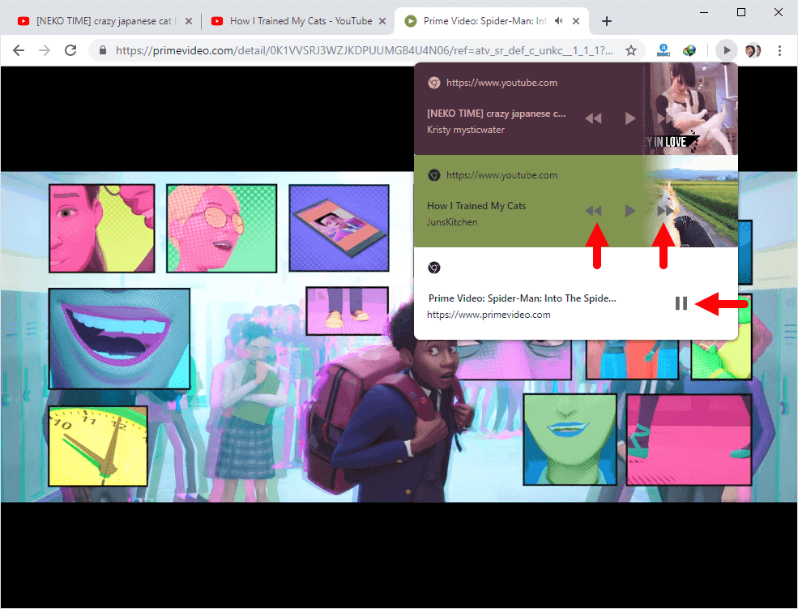
Task: Open the Chrome profile avatar
Action: (753, 50)
